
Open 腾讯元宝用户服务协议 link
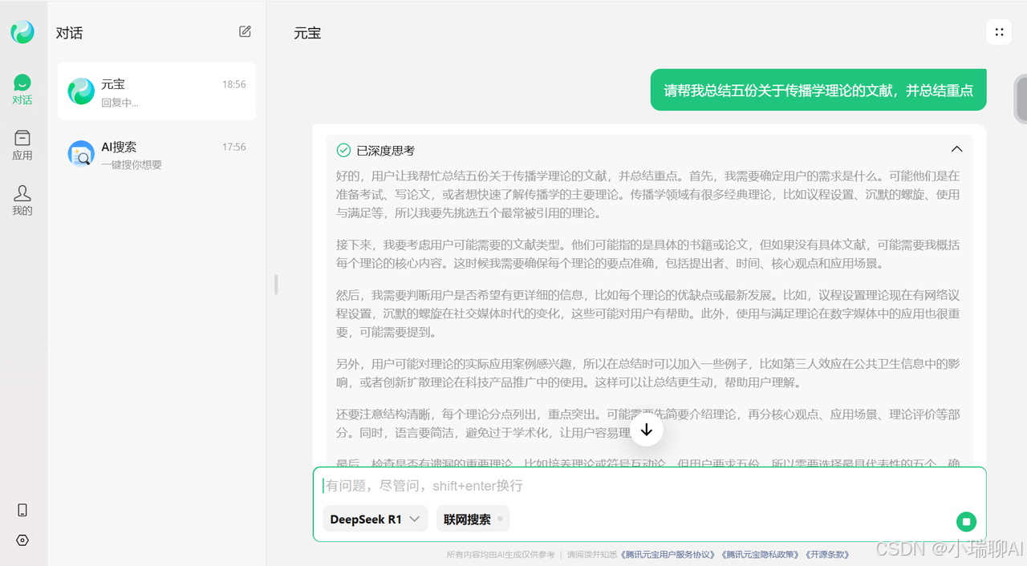668,555
